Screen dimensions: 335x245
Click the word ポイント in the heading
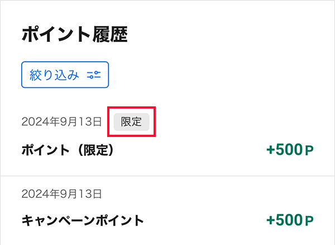pyautogui.click(x=56, y=34)
